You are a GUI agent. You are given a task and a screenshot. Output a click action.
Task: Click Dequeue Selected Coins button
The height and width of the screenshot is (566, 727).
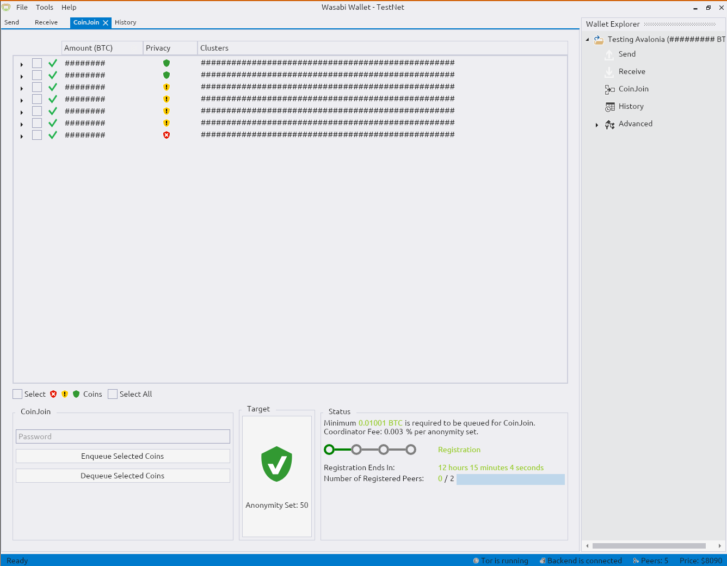tap(122, 476)
